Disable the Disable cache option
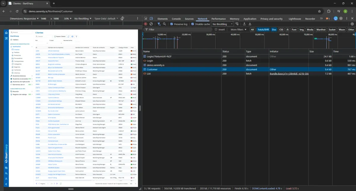 pyautogui.click(x=192, y=24)
